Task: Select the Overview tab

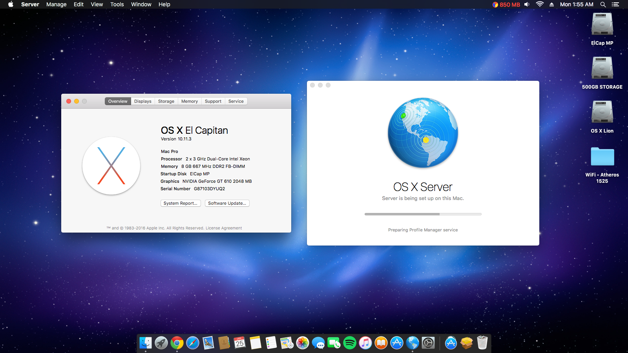Action: 118,101
